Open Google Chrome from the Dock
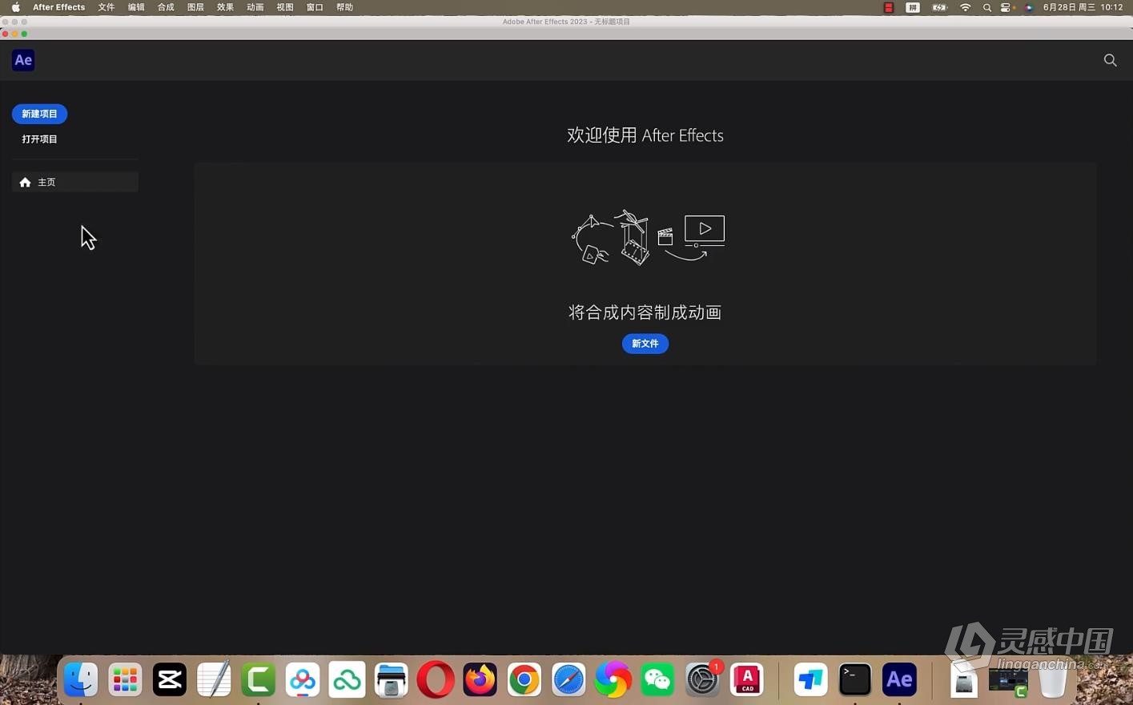Viewport: 1133px width, 705px height. [524, 679]
